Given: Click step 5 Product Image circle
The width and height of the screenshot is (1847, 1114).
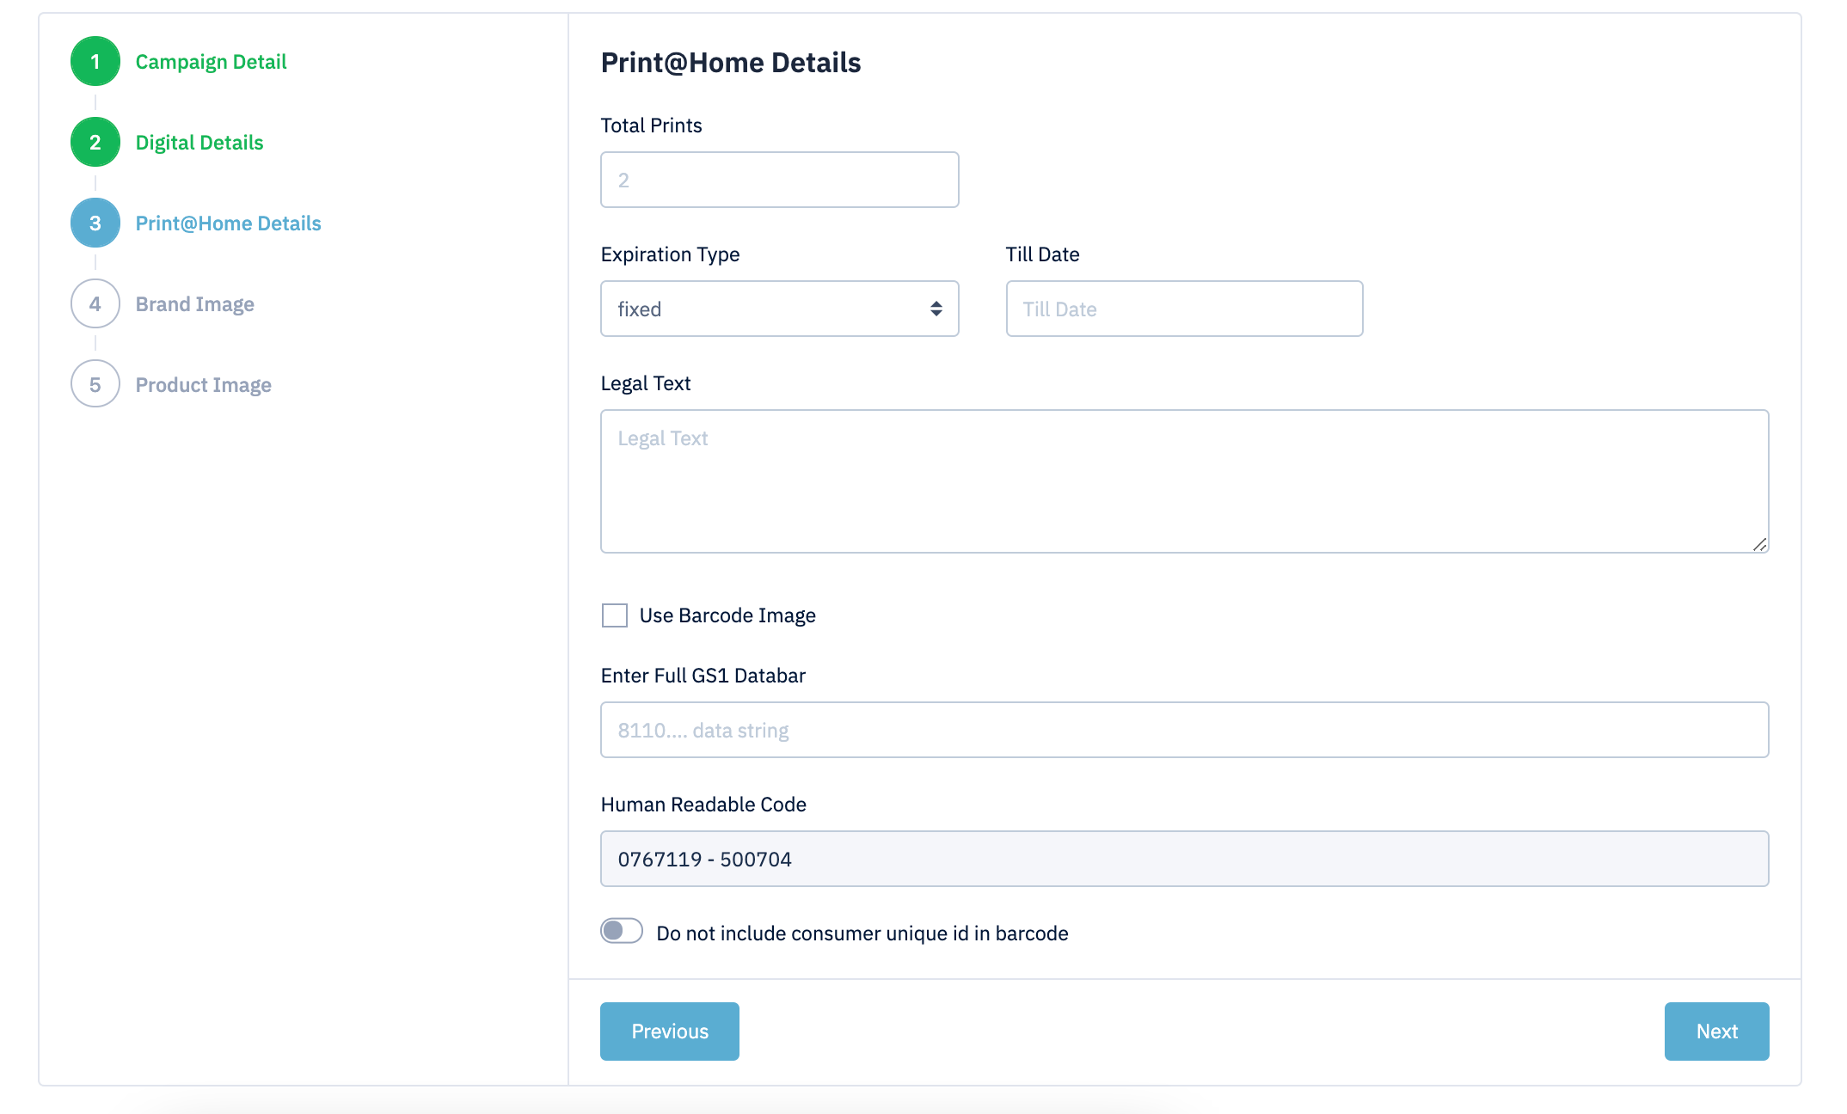Looking at the screenshot, I should [95, 385].
